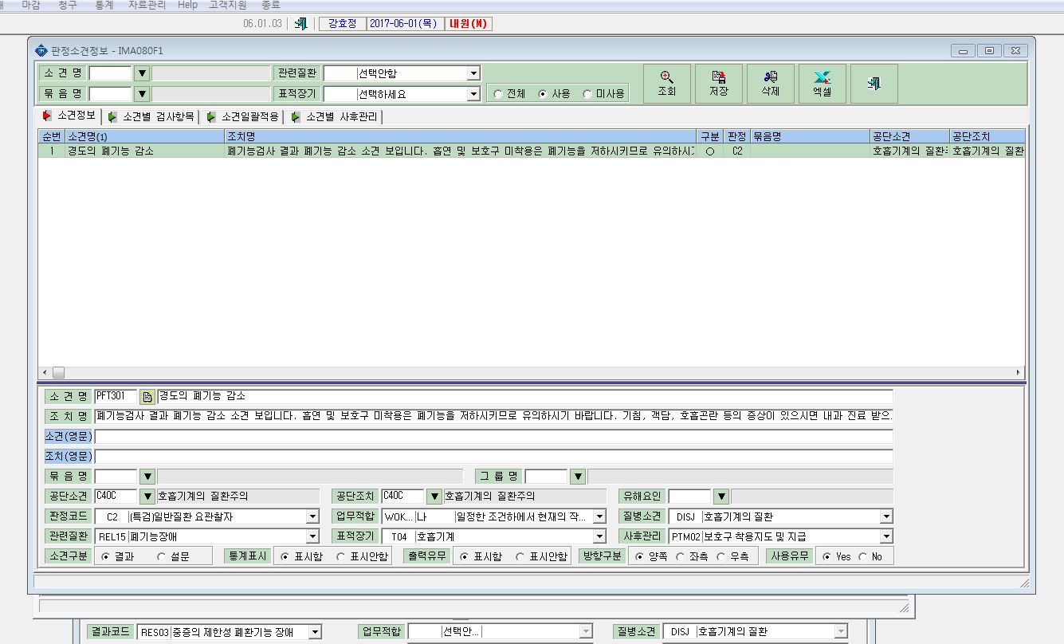The height and width of the screenshot is (644, 1064).
Task: Click the exit door icon beside 엑셀
Action: (x=874, y=84)
